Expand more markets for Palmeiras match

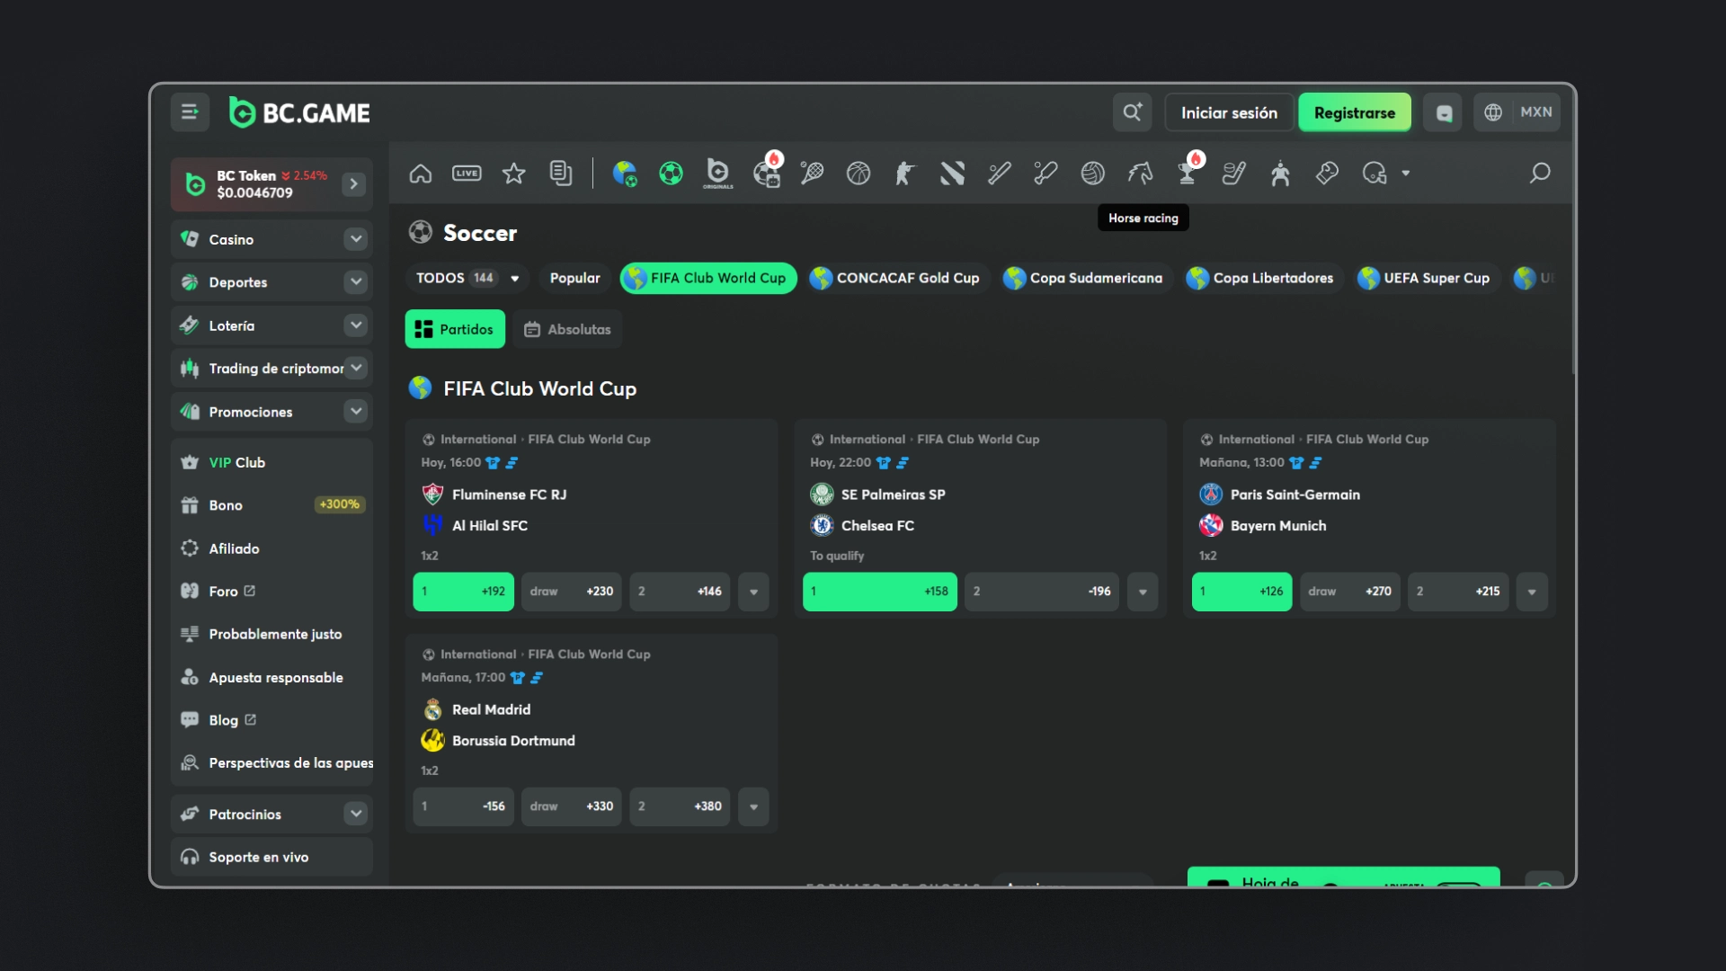1143,592
